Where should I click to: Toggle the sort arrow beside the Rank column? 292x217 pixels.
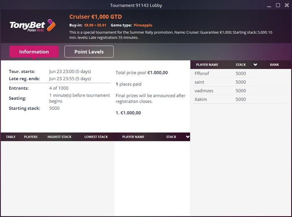(255, 65)
